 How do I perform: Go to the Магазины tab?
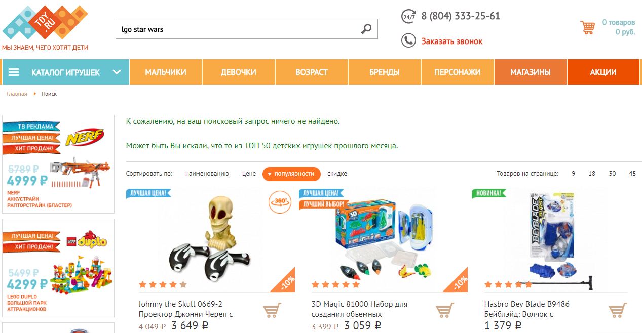tap(531, 72)
